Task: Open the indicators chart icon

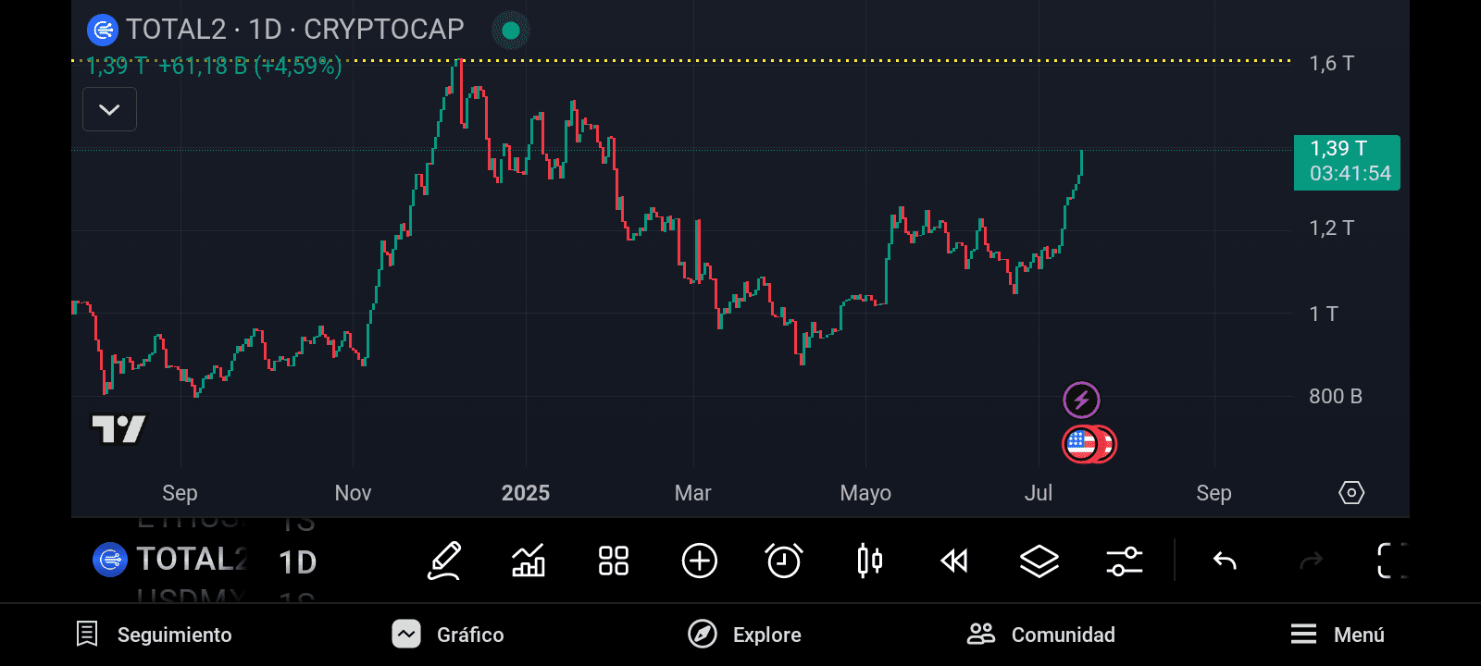Action: [x=529, y=561]
